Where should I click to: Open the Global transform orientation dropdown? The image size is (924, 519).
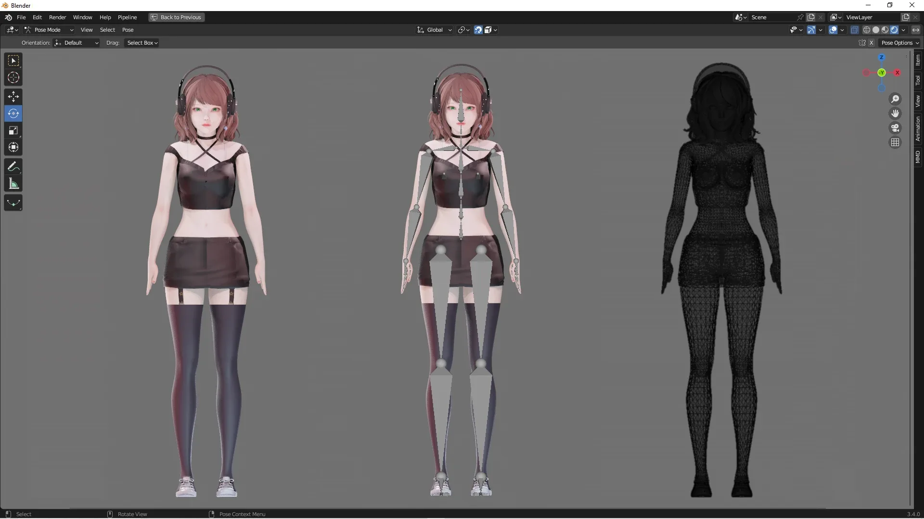434,29
